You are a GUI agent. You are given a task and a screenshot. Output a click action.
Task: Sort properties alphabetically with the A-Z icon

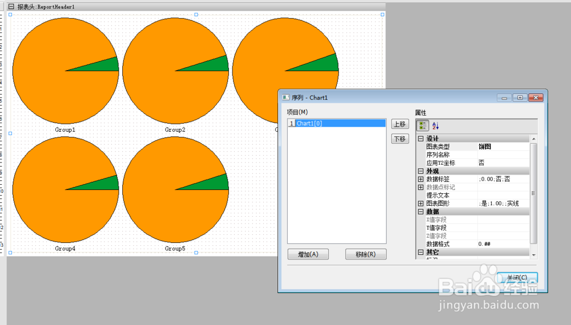[x=436, y=126]
